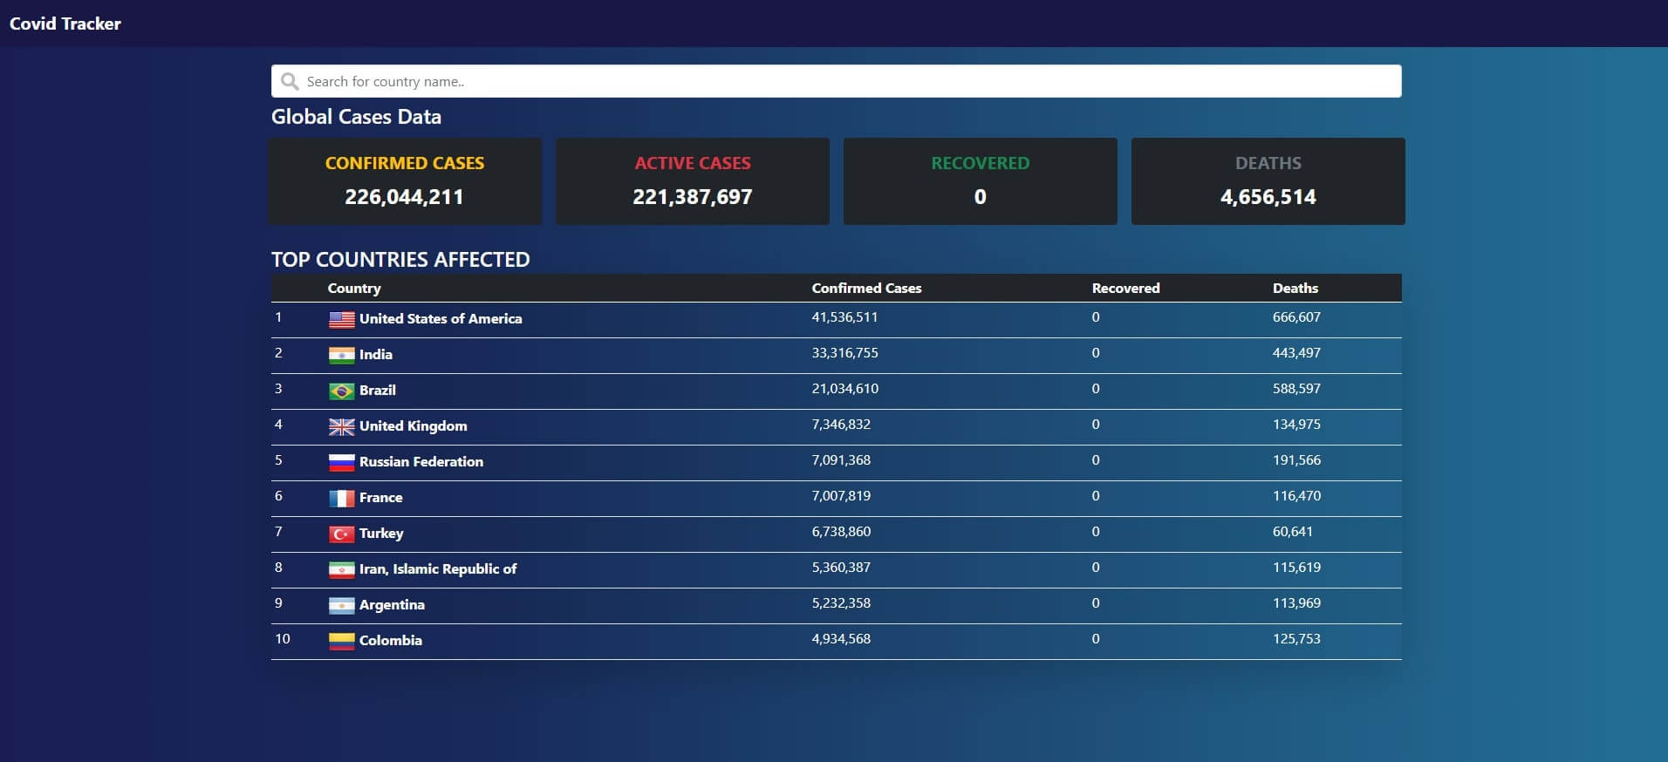Select the Confirmed Cases summary card
This screenshot has width=1668, height=762.
click(x=405, y=181)
